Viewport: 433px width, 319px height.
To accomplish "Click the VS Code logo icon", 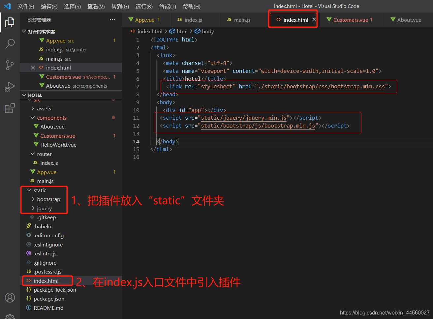I will tap(7, 6).
